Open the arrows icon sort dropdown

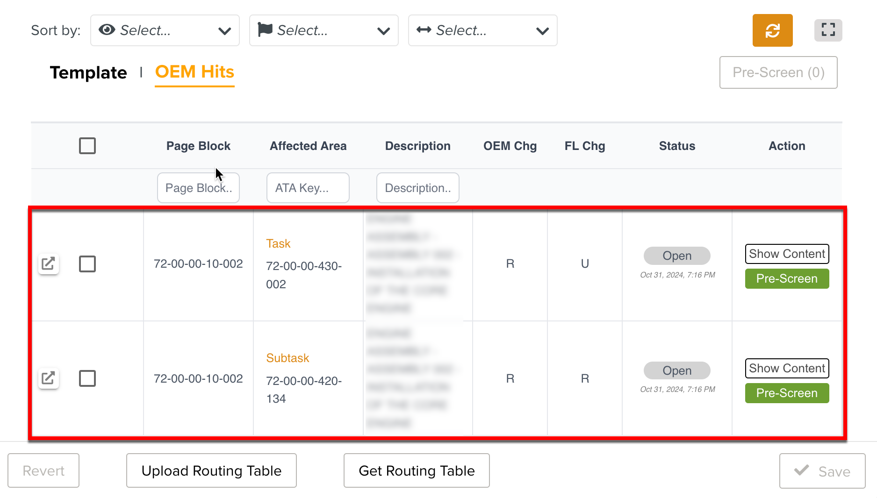[x=482, y=30]
